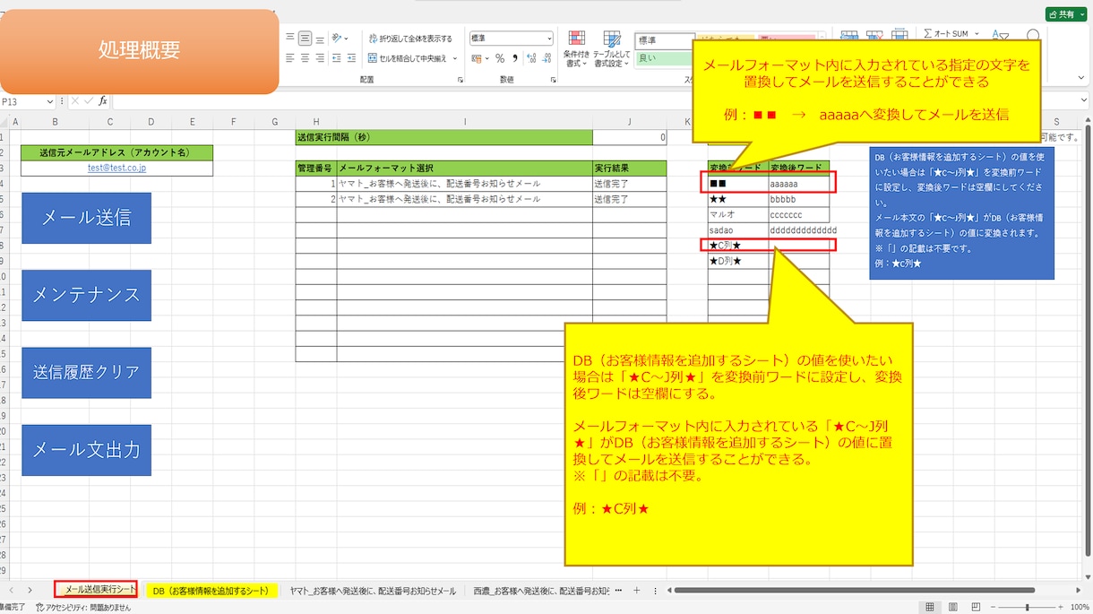
Task: Select the cell containing bbbbb
Action: point(798,199)
